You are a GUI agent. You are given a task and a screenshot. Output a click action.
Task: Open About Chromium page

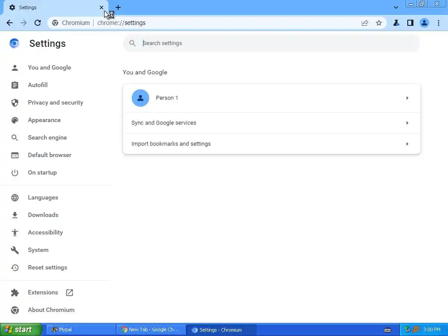tap(51, 310)
